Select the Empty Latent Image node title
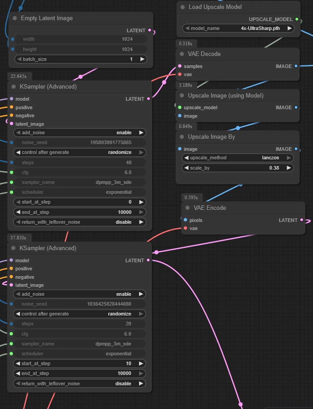The width and height of the screenshot is (313, 409). [x=47, y=18]
